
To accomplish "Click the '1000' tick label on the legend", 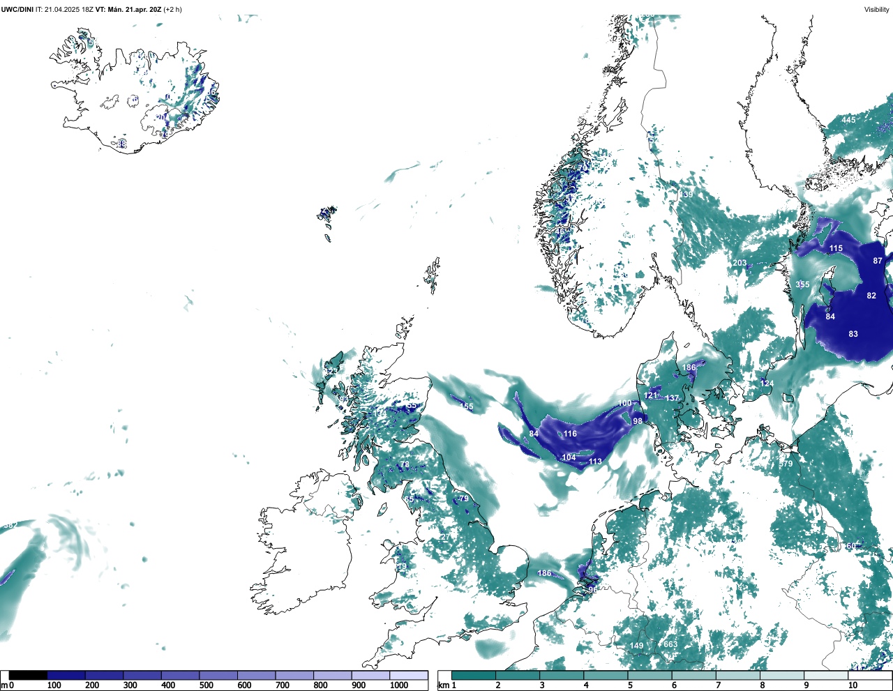I will [x=399, y=685].
